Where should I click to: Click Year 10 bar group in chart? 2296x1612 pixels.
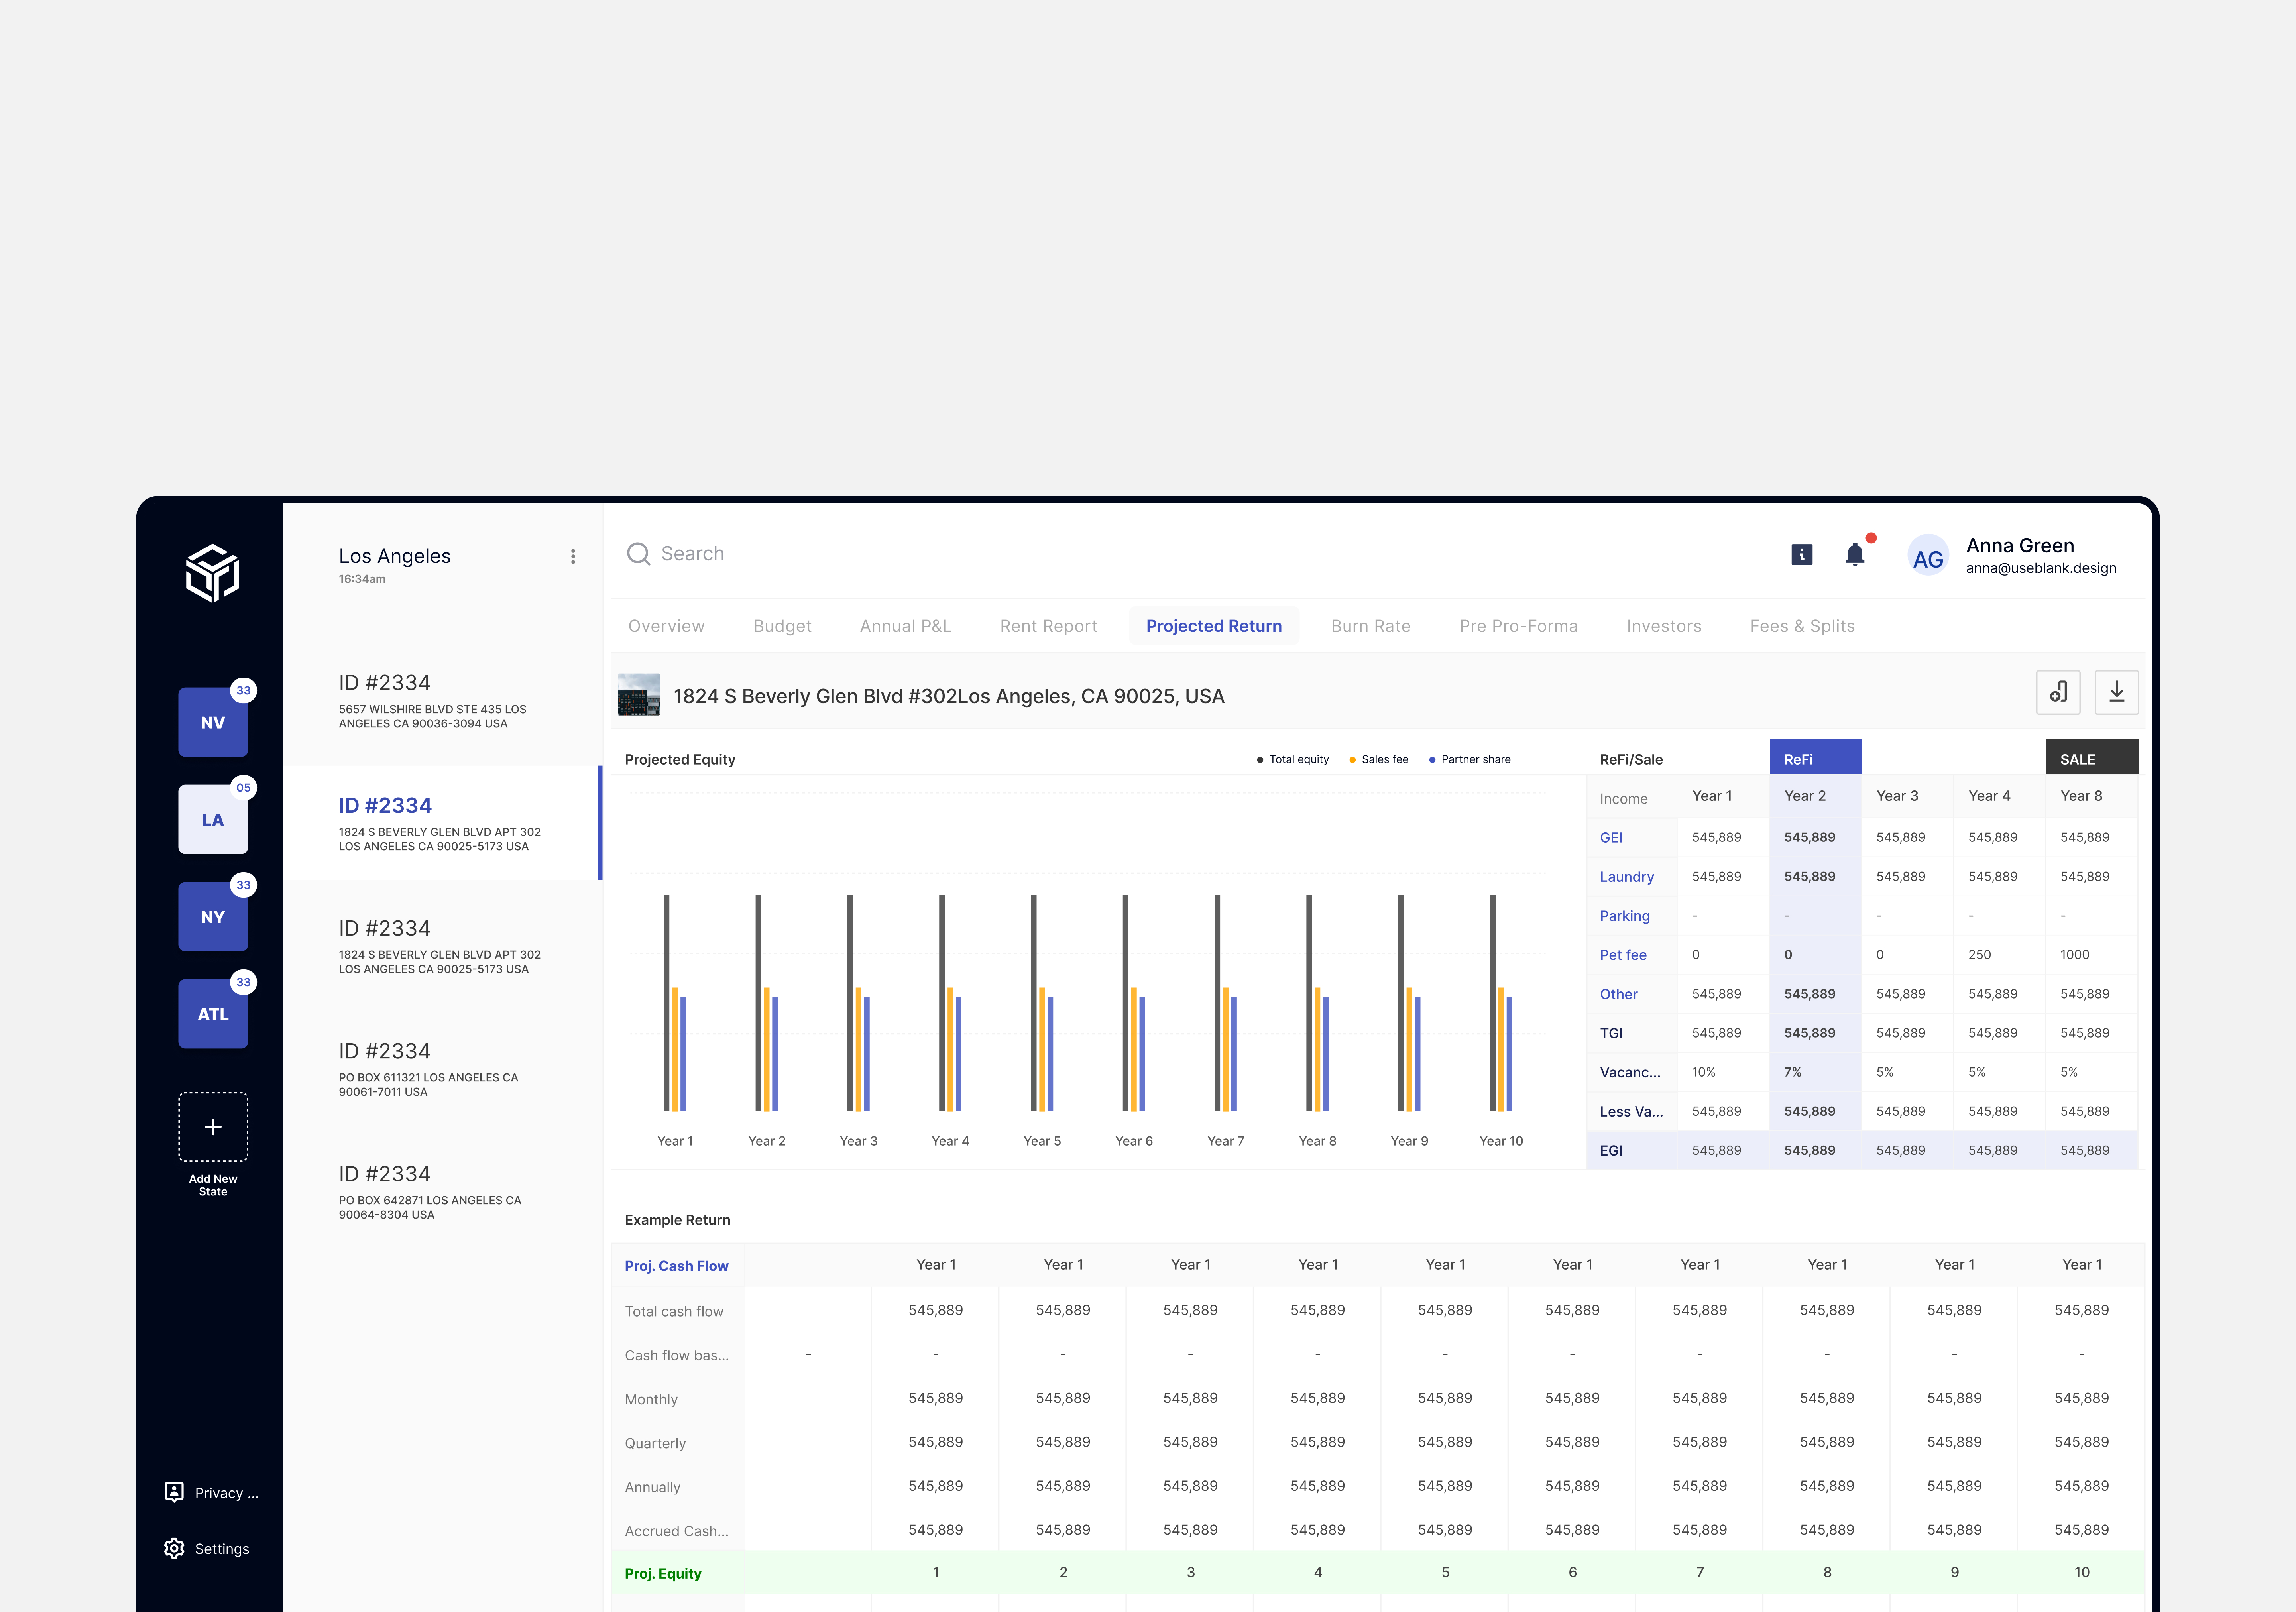coord(1501,1002)
